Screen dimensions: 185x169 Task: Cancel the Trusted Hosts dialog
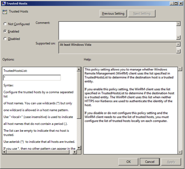click(150, 162)
